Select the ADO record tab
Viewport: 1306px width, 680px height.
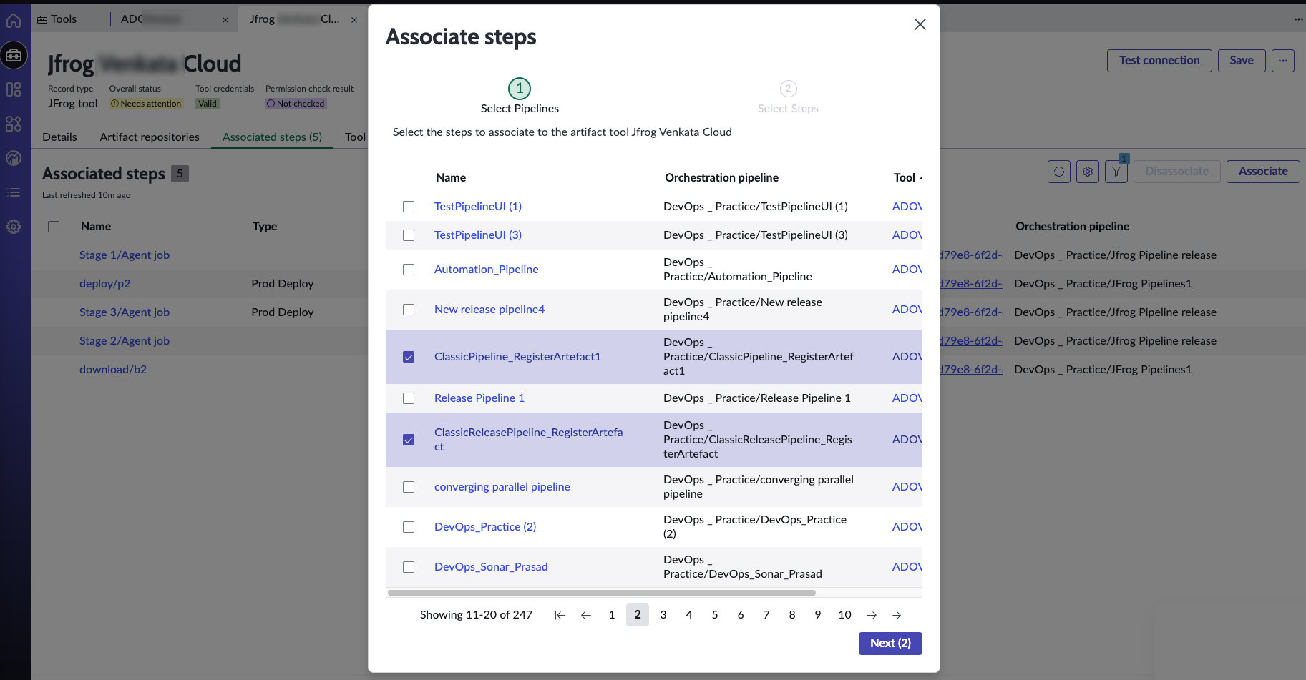point(150,19)
